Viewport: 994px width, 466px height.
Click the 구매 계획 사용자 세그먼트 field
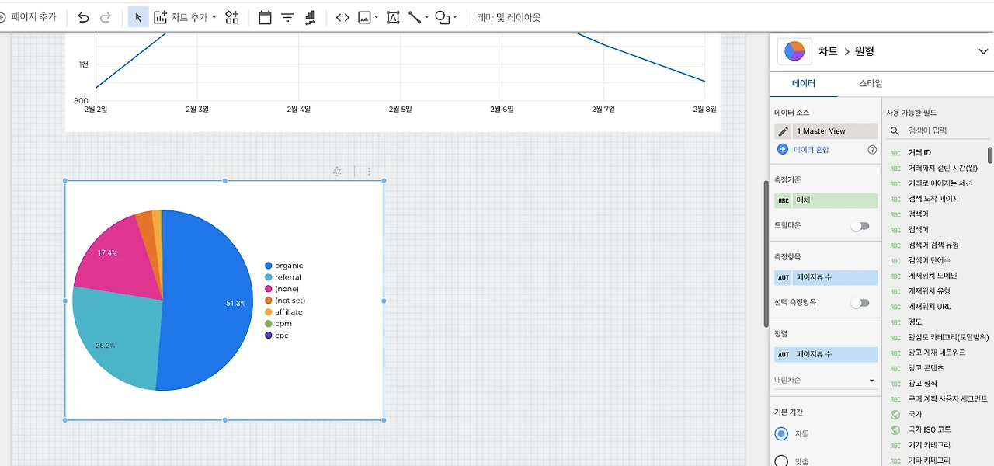pos(947,398)
